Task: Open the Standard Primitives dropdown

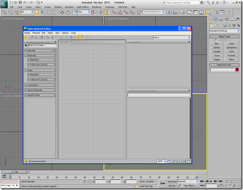Action: (x=224, y=31)
